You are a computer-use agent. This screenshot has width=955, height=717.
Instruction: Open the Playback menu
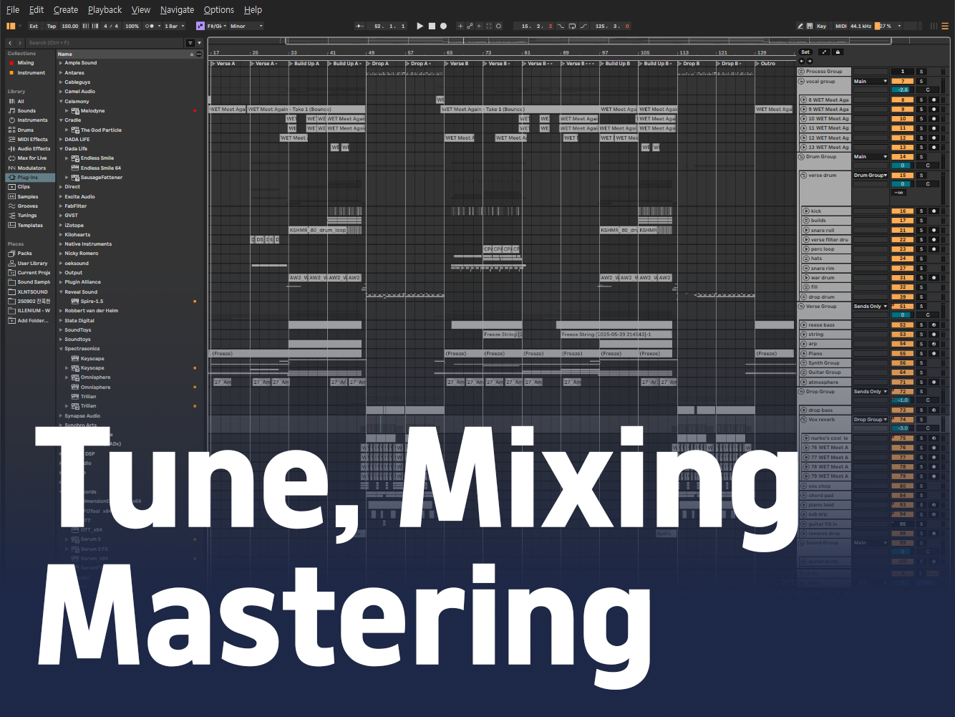[105, 9]
